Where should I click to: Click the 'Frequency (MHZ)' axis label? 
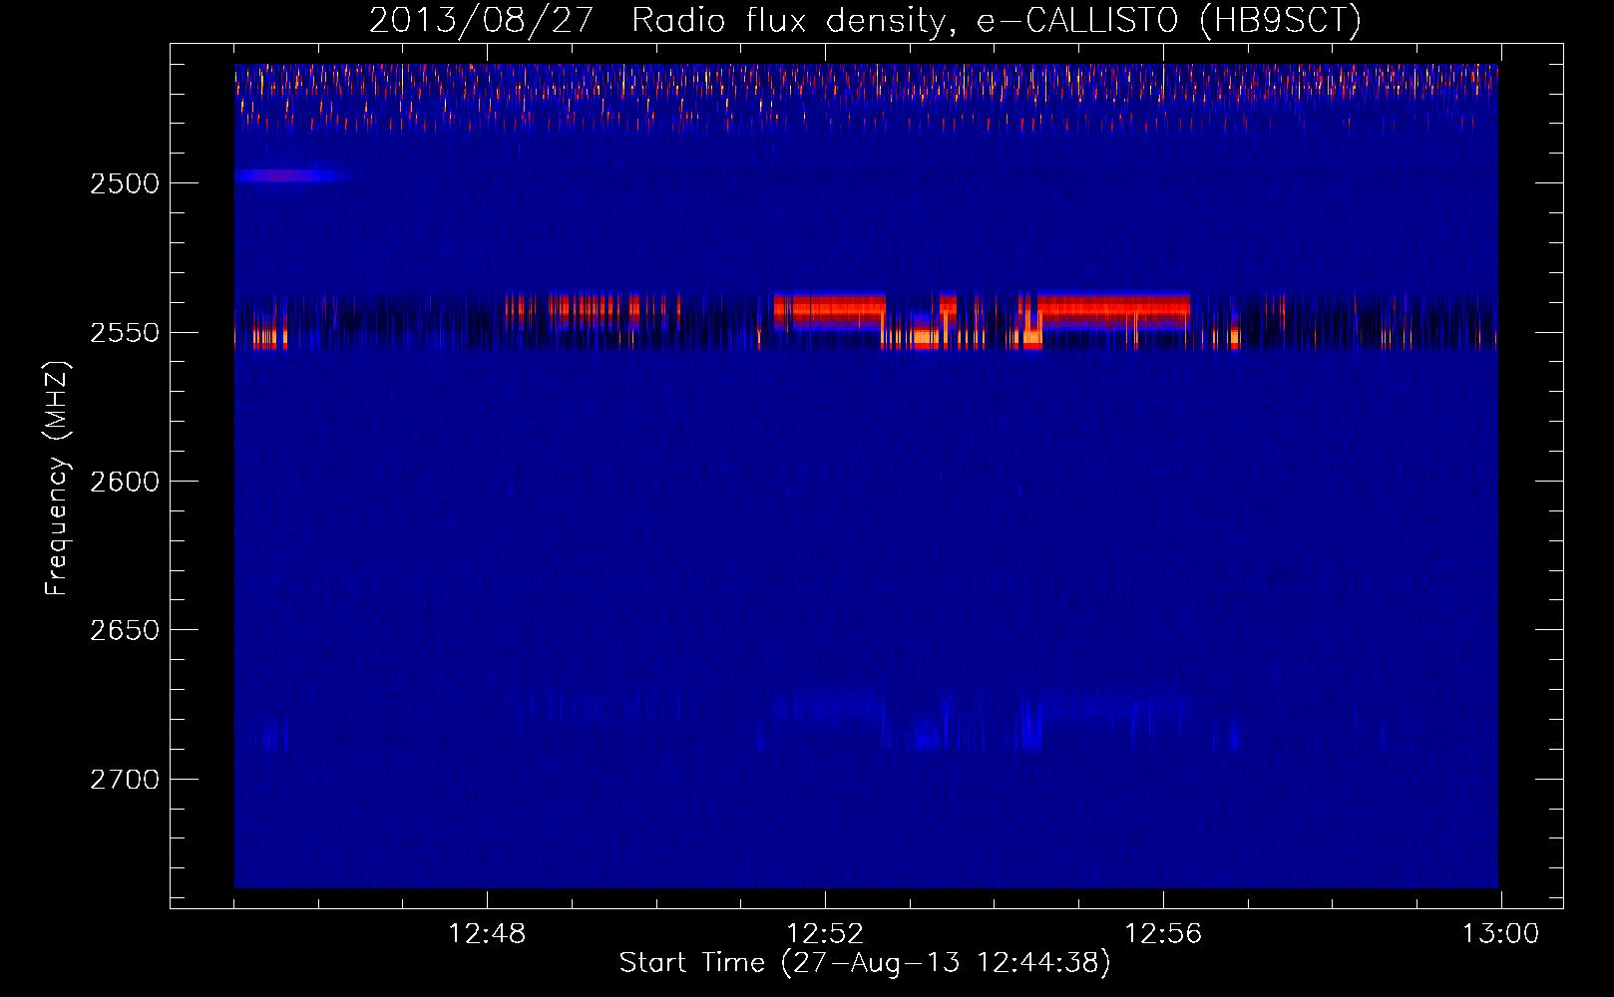(x=57, y=479)
